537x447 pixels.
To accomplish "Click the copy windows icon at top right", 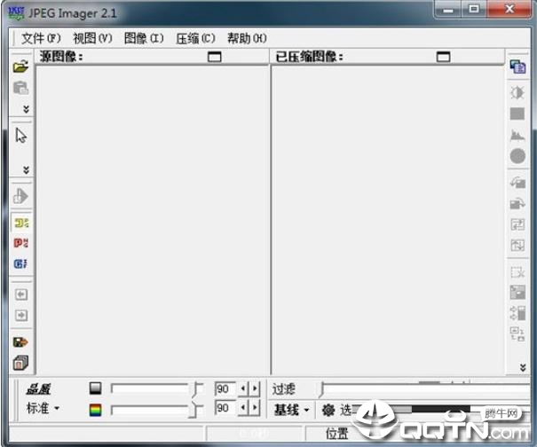I will point(517,67).
